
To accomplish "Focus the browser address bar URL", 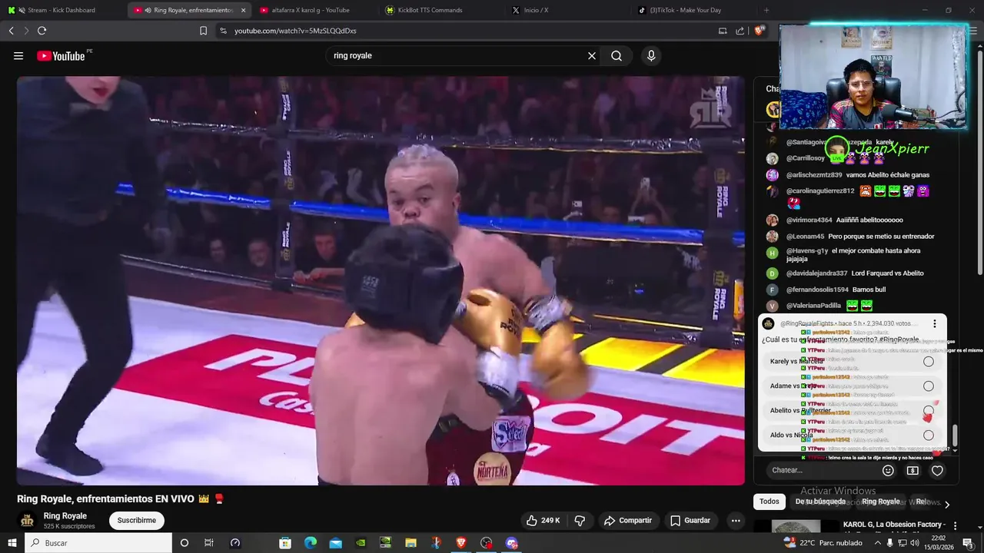I will click(295, 31).
